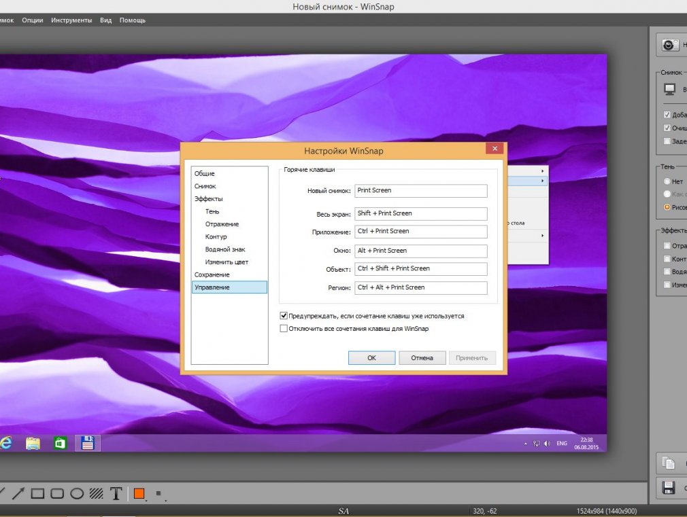Select the arrow drawing tool

click(18, 493)
